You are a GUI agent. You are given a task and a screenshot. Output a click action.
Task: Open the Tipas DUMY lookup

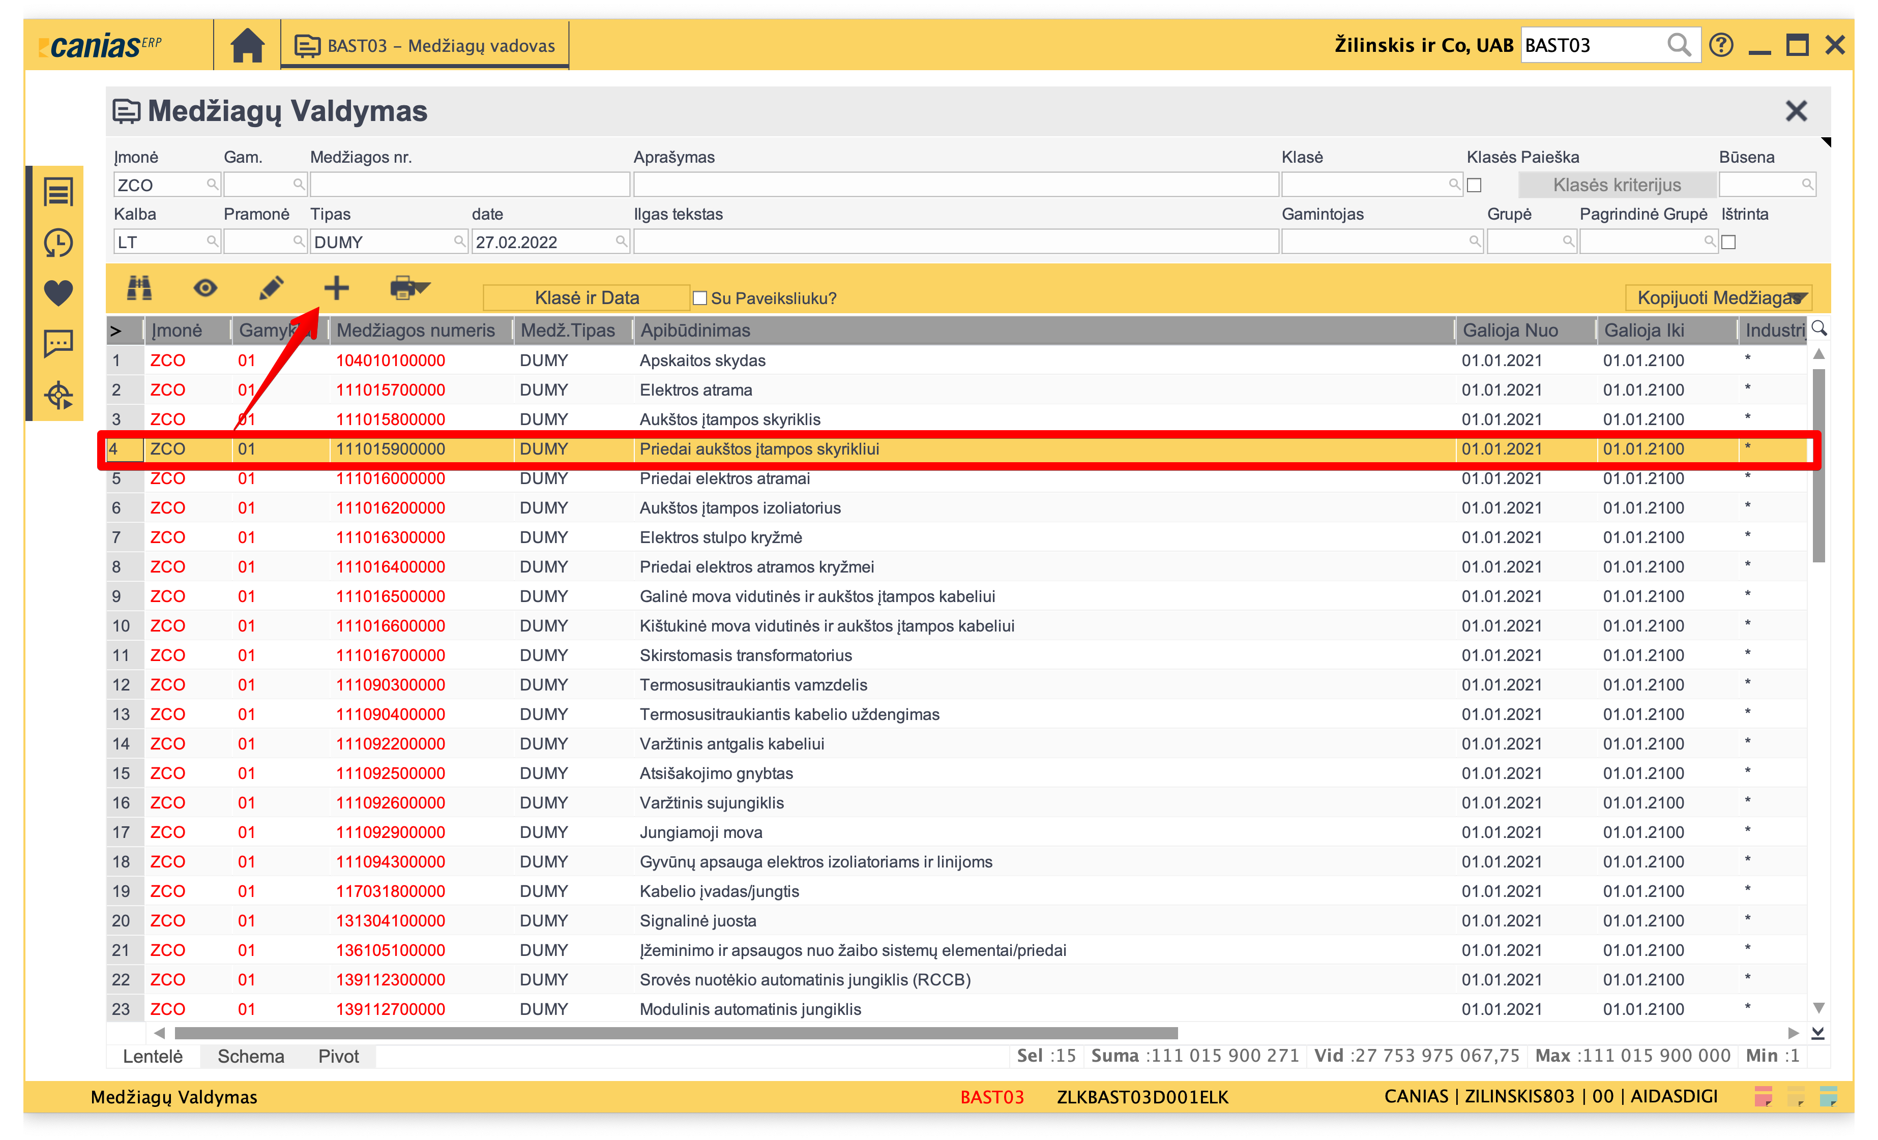(460, 242)
